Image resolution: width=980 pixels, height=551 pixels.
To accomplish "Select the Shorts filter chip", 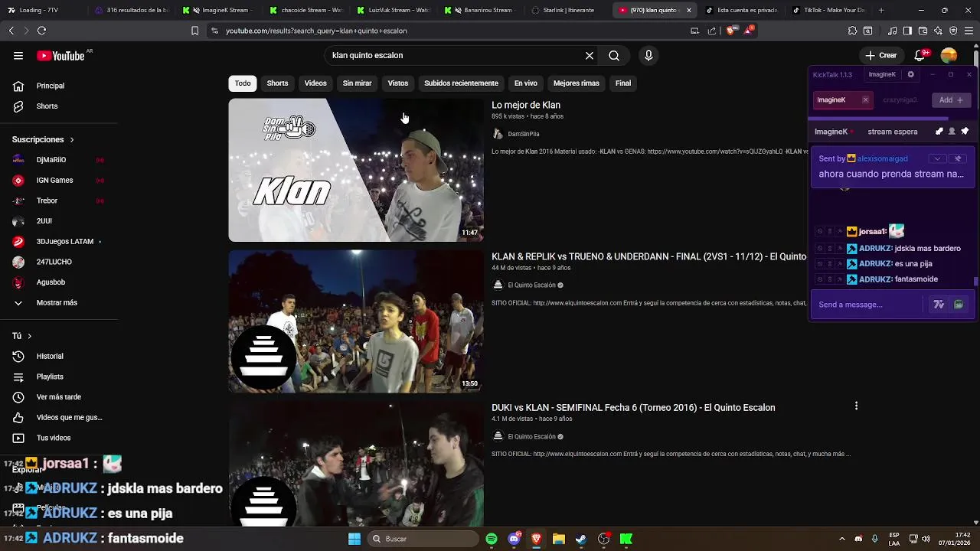I will pyautogui.click(x=277, y=83).
